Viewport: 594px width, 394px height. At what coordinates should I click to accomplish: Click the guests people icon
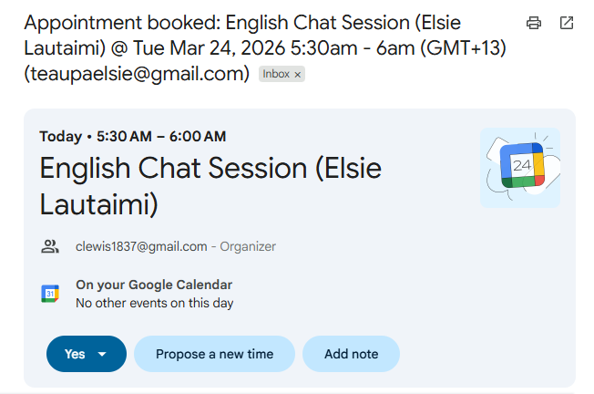coord(50,246)
